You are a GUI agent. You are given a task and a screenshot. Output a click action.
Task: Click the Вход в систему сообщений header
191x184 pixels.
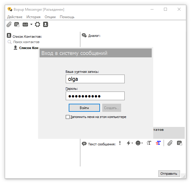[95, 53]
